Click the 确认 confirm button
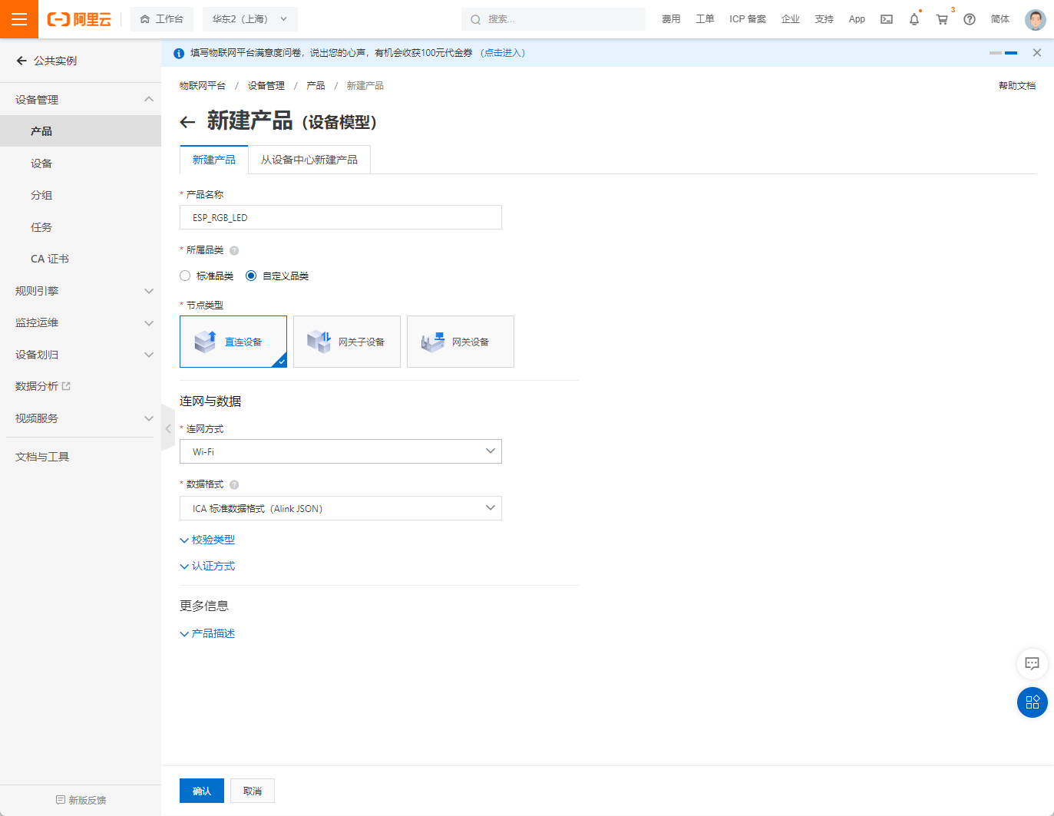The image size is (1054, 816). 201,790
